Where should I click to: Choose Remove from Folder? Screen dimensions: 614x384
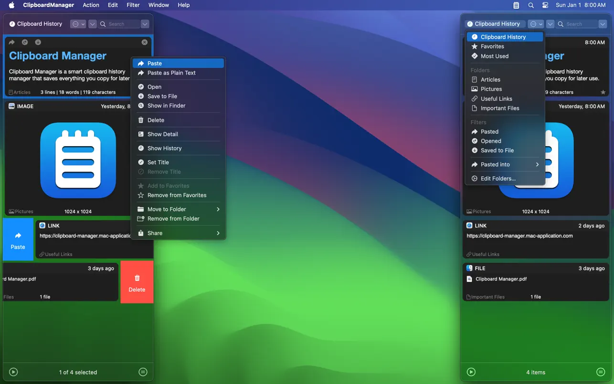(x=178, y=219)
